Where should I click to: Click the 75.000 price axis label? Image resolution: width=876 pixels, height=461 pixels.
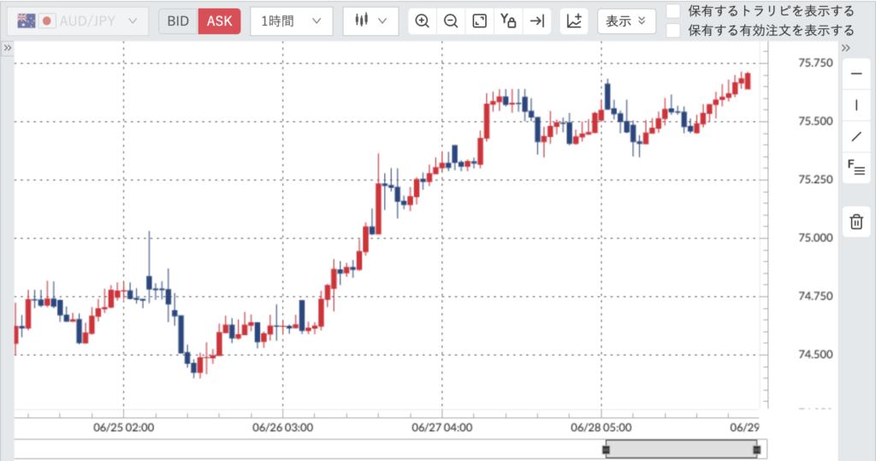click(x=815, y=238)
